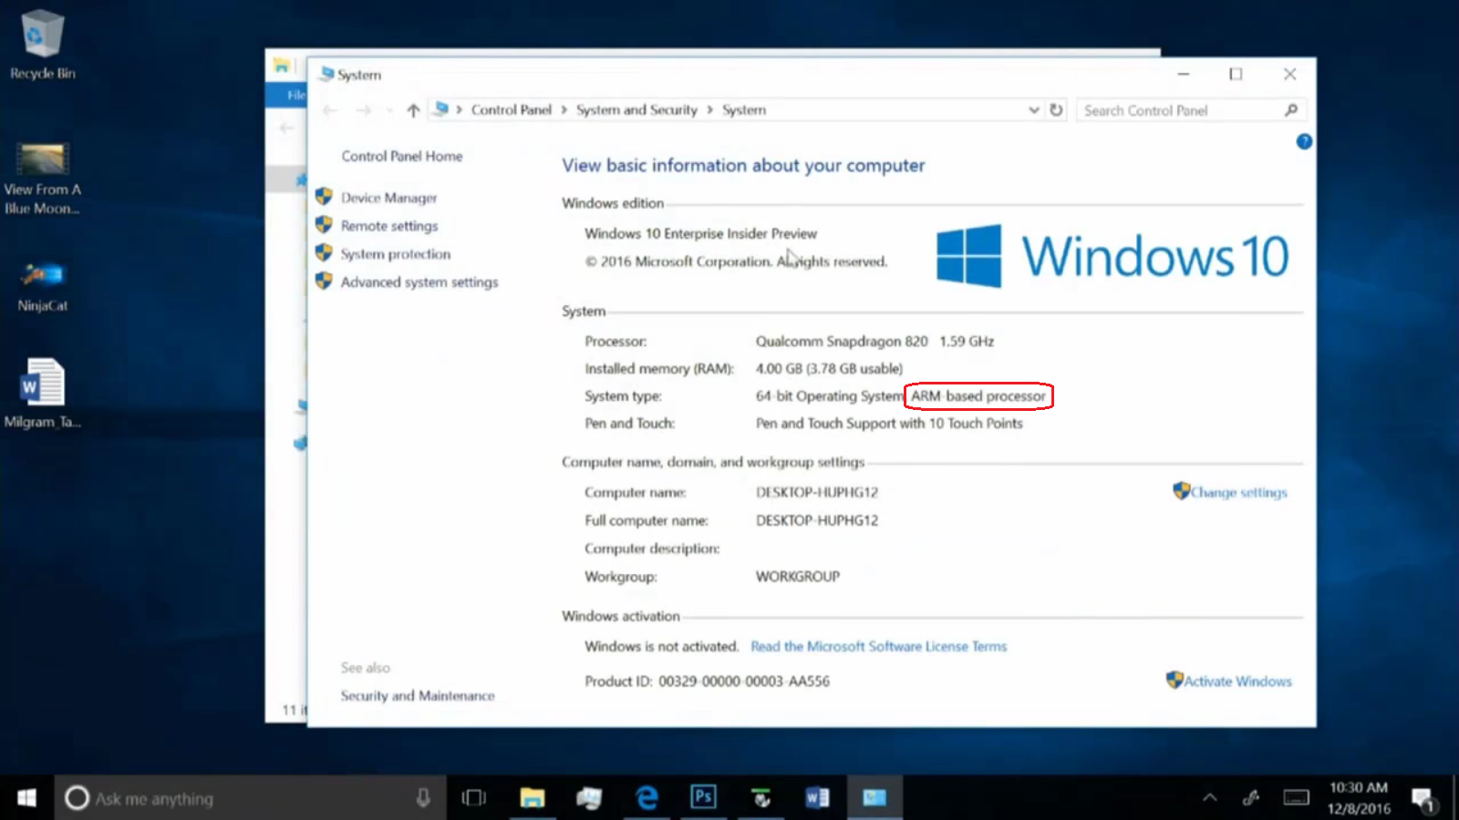Open Device Manager link
This screenshot has width=1459, height=820.
389,198
